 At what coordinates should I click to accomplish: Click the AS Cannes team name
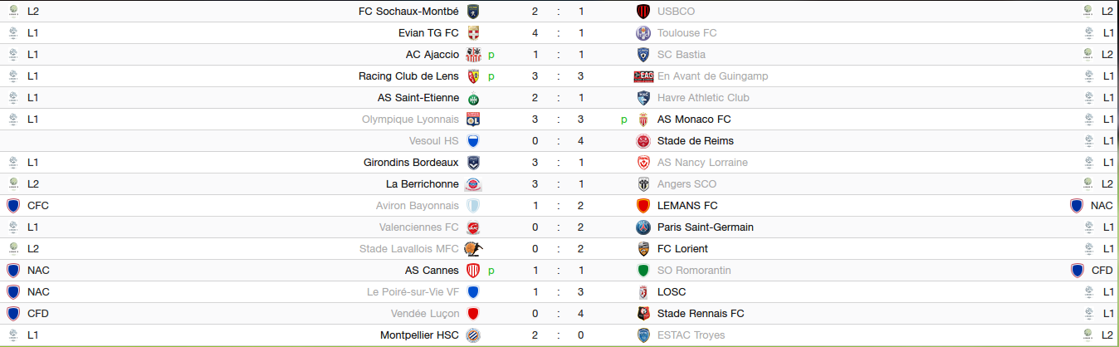click(x=432, y=271)
